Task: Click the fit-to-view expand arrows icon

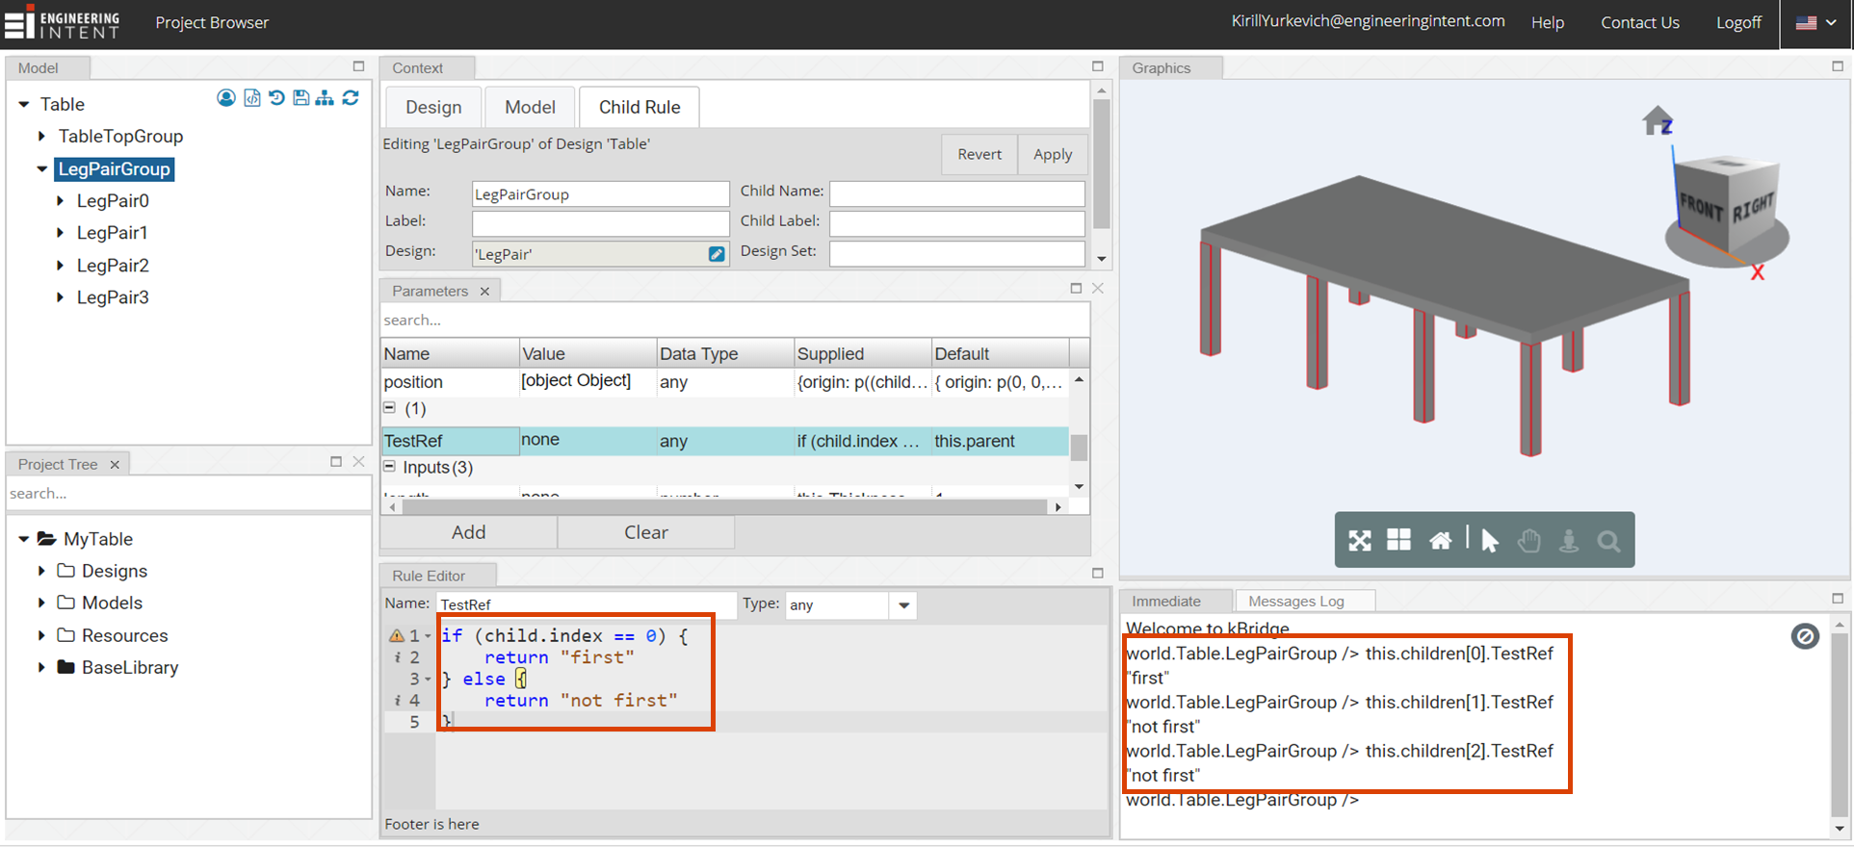Action: click(1359, 540)
